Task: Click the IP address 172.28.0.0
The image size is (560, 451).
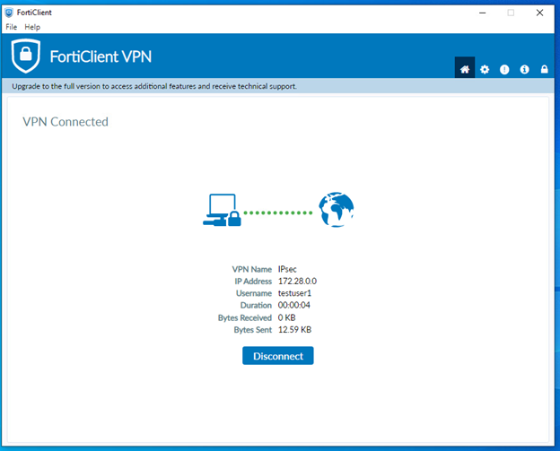Action: click(x=298, y=282)
